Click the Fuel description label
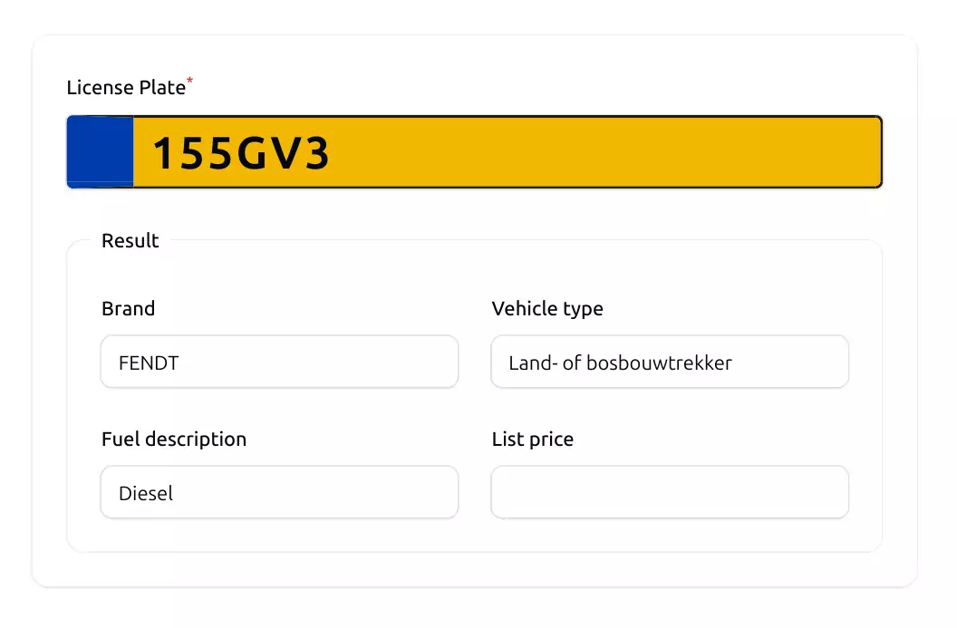Image resolution: width=957 pixels, height=628 pixels. 174,440
